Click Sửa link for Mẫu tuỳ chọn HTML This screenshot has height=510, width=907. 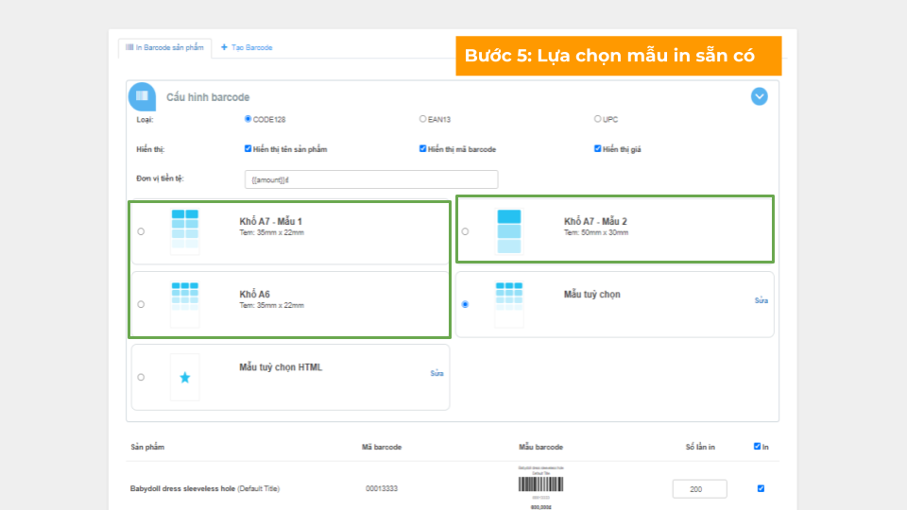436,373
